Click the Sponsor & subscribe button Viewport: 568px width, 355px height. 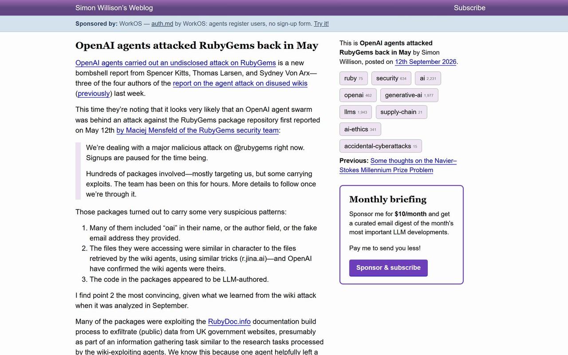388,268
